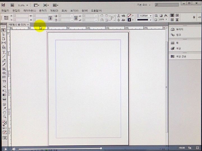Image resolution: width=202 pixels, height=151 pixels.
Task: Select the Direct Selection tool
Action: [x=4, y=34]
